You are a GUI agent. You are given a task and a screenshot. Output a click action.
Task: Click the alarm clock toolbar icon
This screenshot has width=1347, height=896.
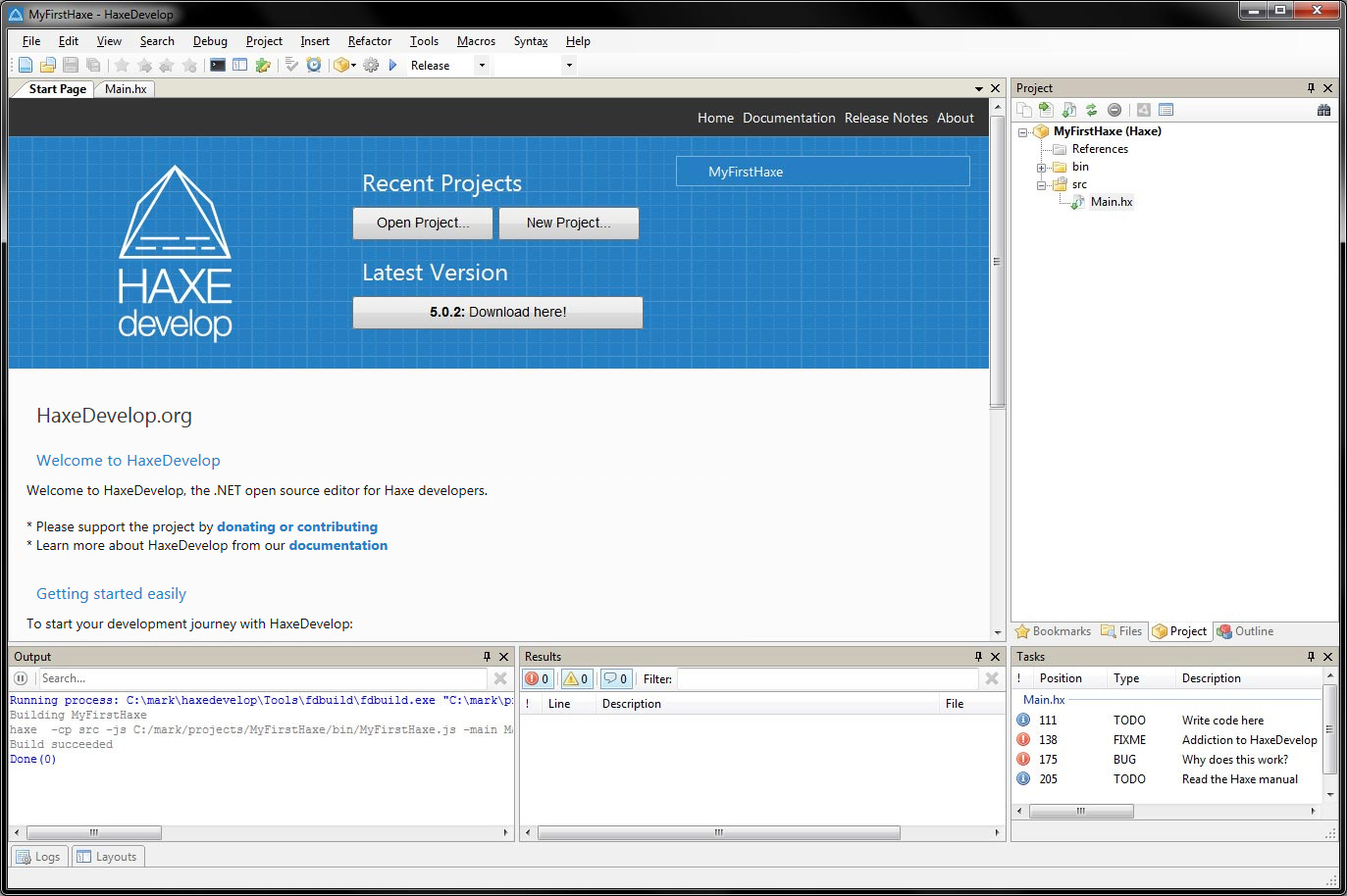[314, 65]
